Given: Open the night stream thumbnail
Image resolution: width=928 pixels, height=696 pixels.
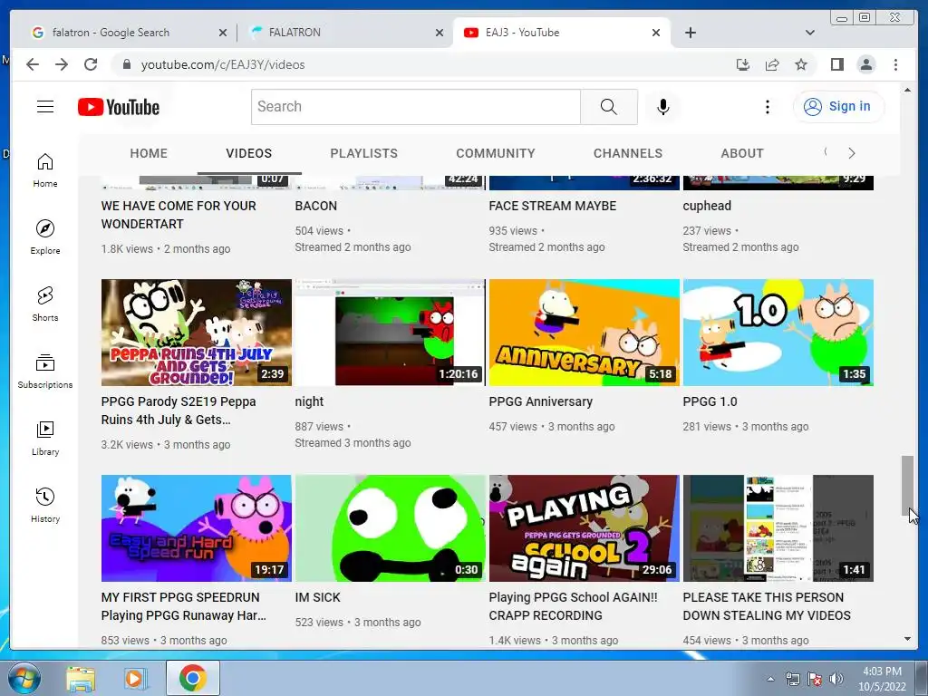Looking at the screenshot, I should (x=390, y=333).
